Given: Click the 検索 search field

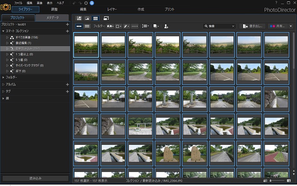Looking at the screenshot, I should coord(218,26).
